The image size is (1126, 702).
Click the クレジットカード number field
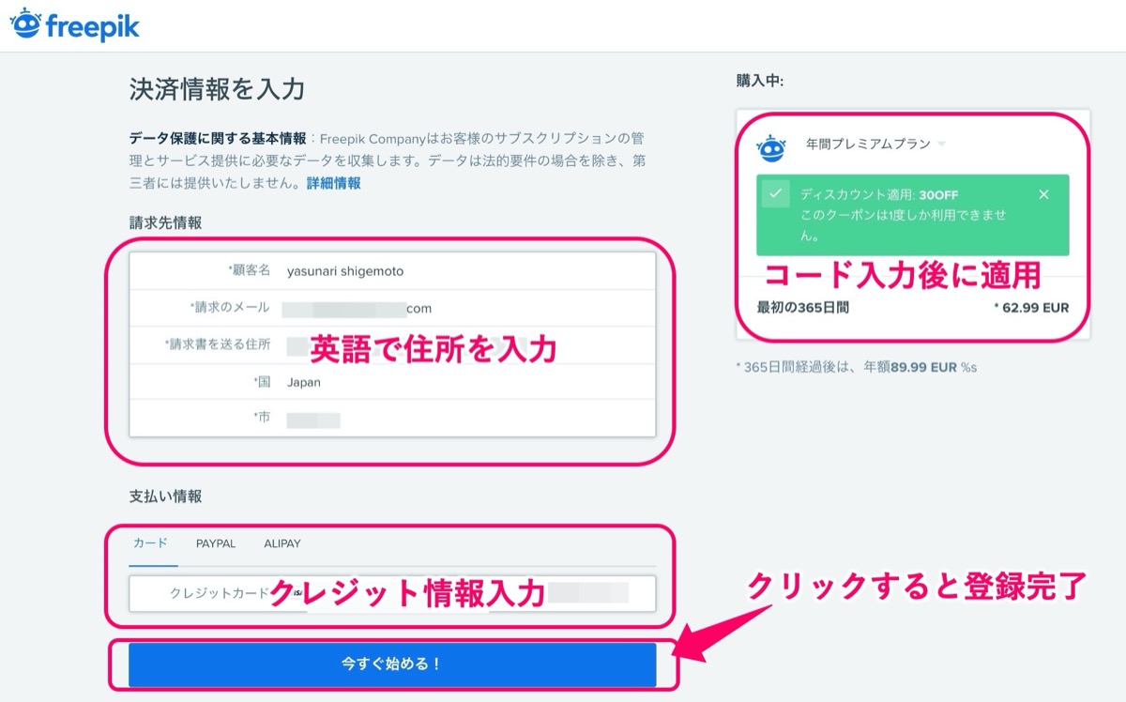click(392, 593)
